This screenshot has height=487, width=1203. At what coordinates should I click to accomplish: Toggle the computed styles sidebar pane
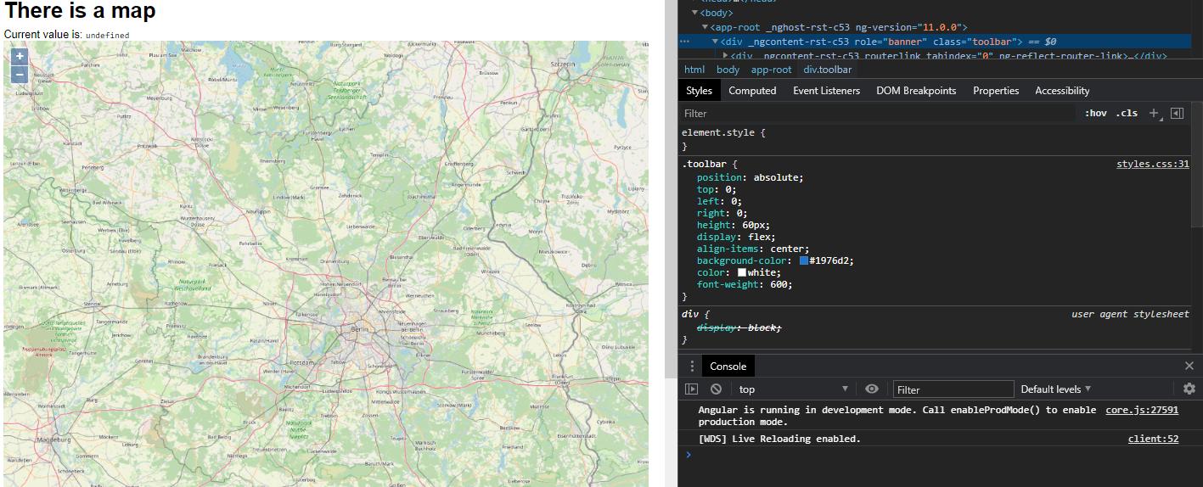(1177, 113)
